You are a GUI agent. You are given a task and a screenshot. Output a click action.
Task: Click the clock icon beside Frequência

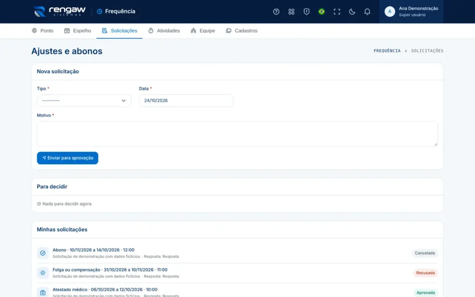coord(99,12)
